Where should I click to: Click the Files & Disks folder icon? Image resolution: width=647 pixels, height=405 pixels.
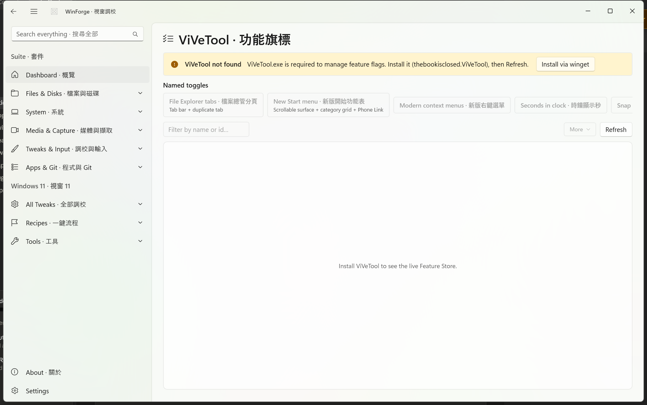pyautogui.click(x=15, y=93)
